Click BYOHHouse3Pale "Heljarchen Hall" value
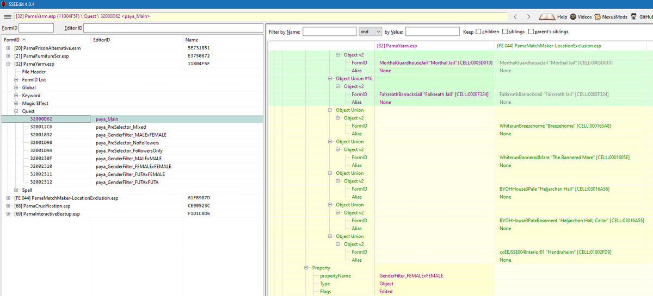The height and width of the screenshot is (296, 653). [554, 189]
